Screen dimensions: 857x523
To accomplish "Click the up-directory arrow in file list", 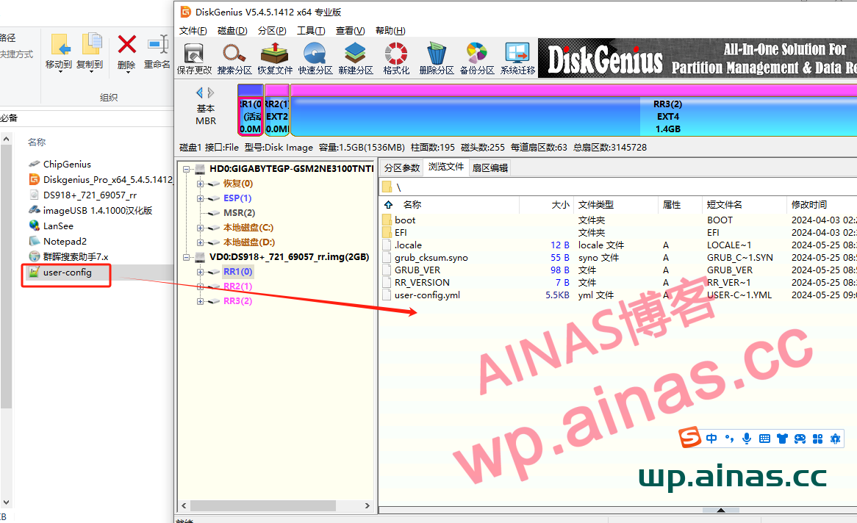I will click(x=389, y=204).
